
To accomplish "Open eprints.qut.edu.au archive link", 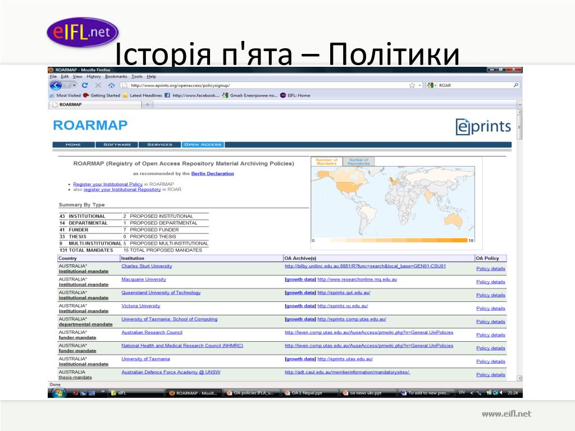I will pyautogui.click(x=344, y=292).
